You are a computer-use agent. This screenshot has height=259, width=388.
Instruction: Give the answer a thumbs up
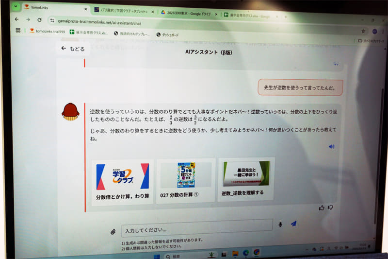click(x=322, y=207)
